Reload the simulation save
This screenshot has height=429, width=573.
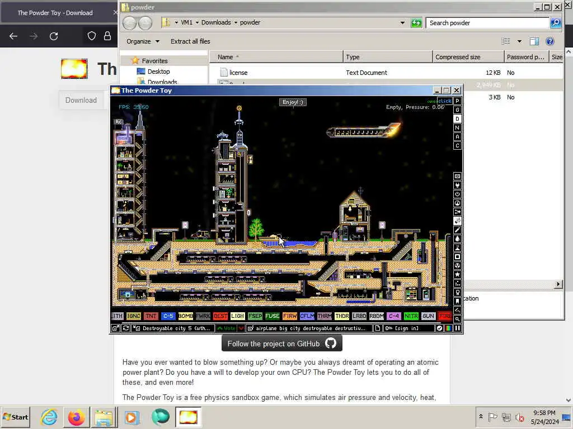tap(125, 328)
